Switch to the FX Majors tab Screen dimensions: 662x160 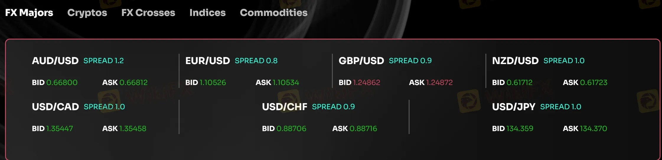point(29,13)
